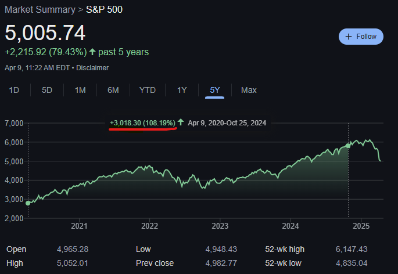The height and width of the screenshot is (274, 398).
Task: Switch to the 1M range tab
Action: [80, 90]
